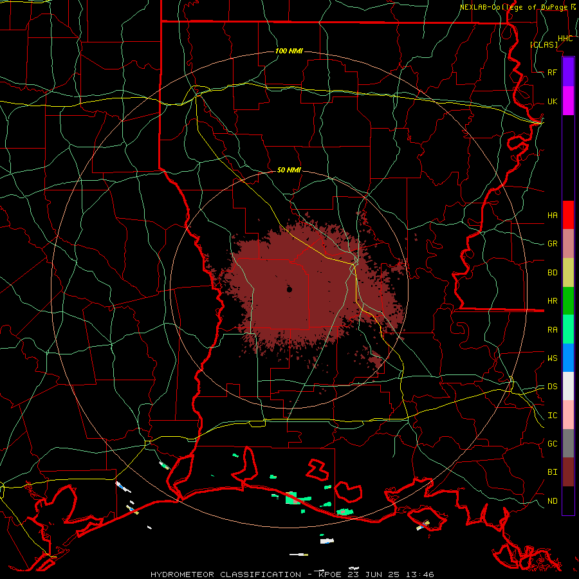The width and height of the screenshot is (579, 579).
Task: Click the 'BD' legend label
Action: [552, 273]
